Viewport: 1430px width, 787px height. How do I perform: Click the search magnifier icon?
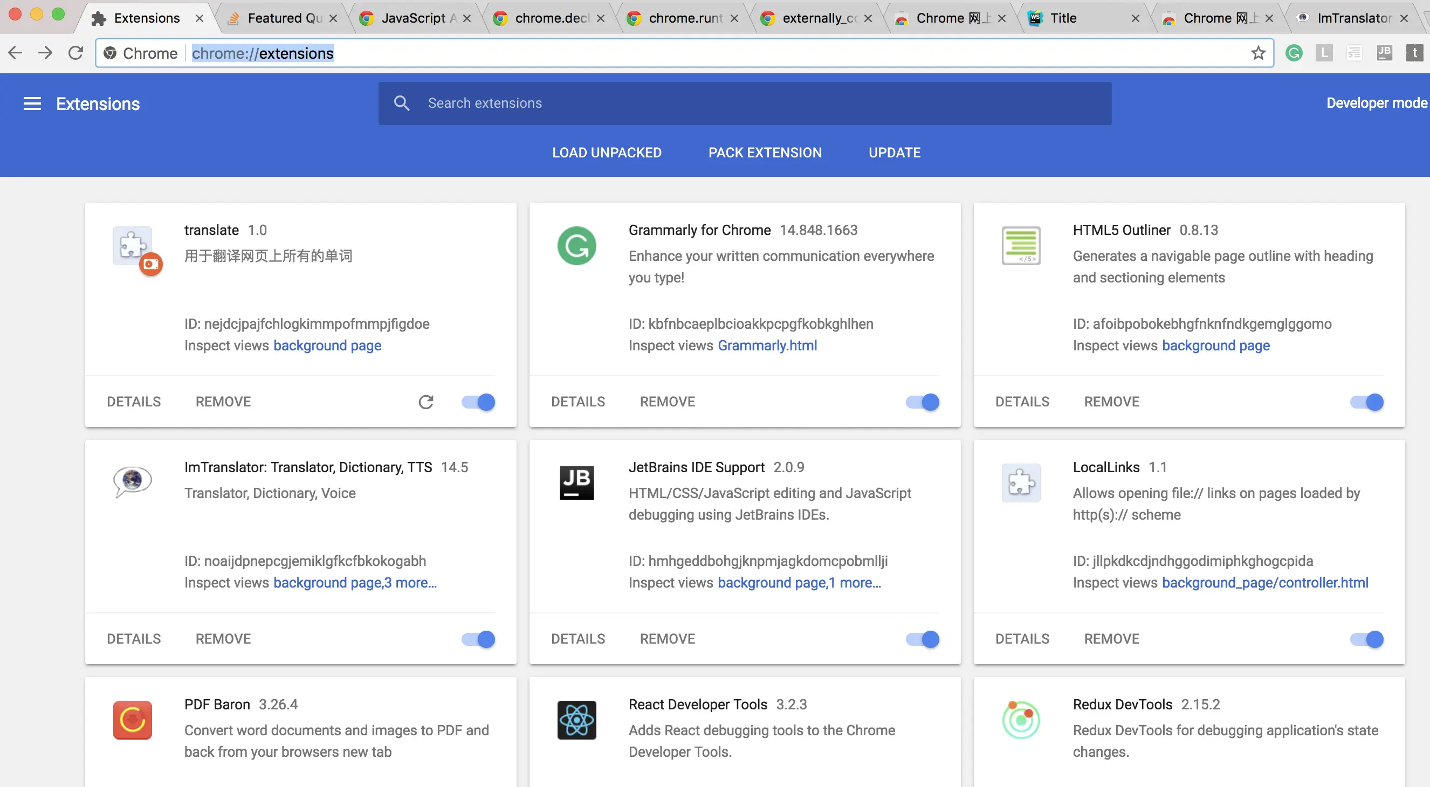(x=401, y=103)
